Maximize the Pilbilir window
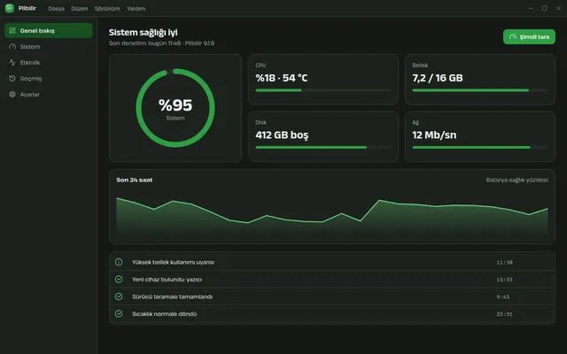Viewport: 567px width, 354px height. (x=545, y=8)
